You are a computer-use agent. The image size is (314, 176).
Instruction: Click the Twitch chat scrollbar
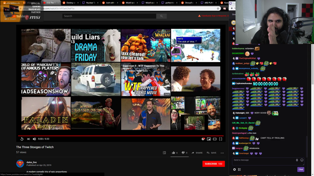307,147
